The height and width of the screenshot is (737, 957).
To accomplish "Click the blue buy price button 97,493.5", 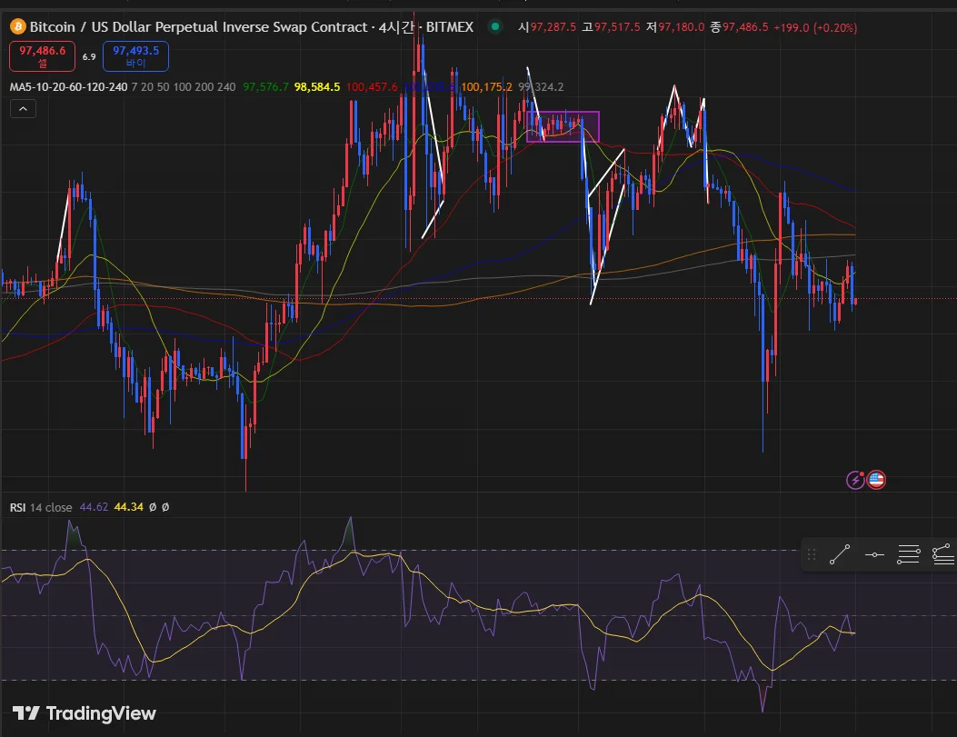I will (x=135, y=56).
